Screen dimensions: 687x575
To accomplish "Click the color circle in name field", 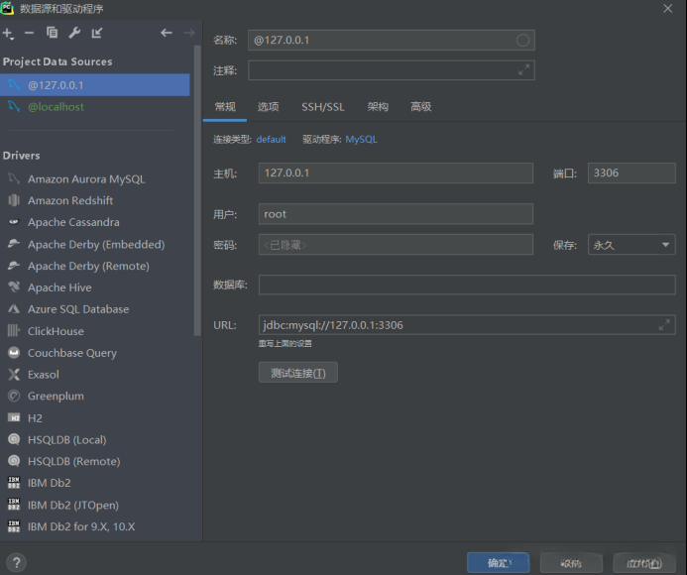I will tap(522, 41).
